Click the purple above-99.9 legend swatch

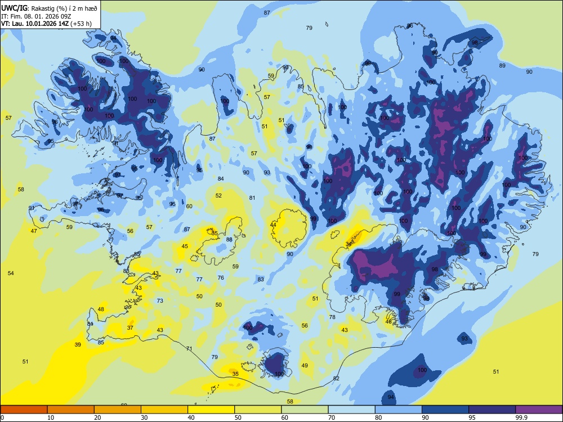[x=539, y=410]
